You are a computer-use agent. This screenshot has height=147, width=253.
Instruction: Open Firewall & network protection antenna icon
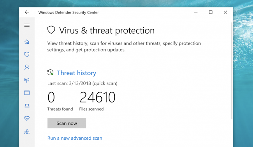[27, 80]
